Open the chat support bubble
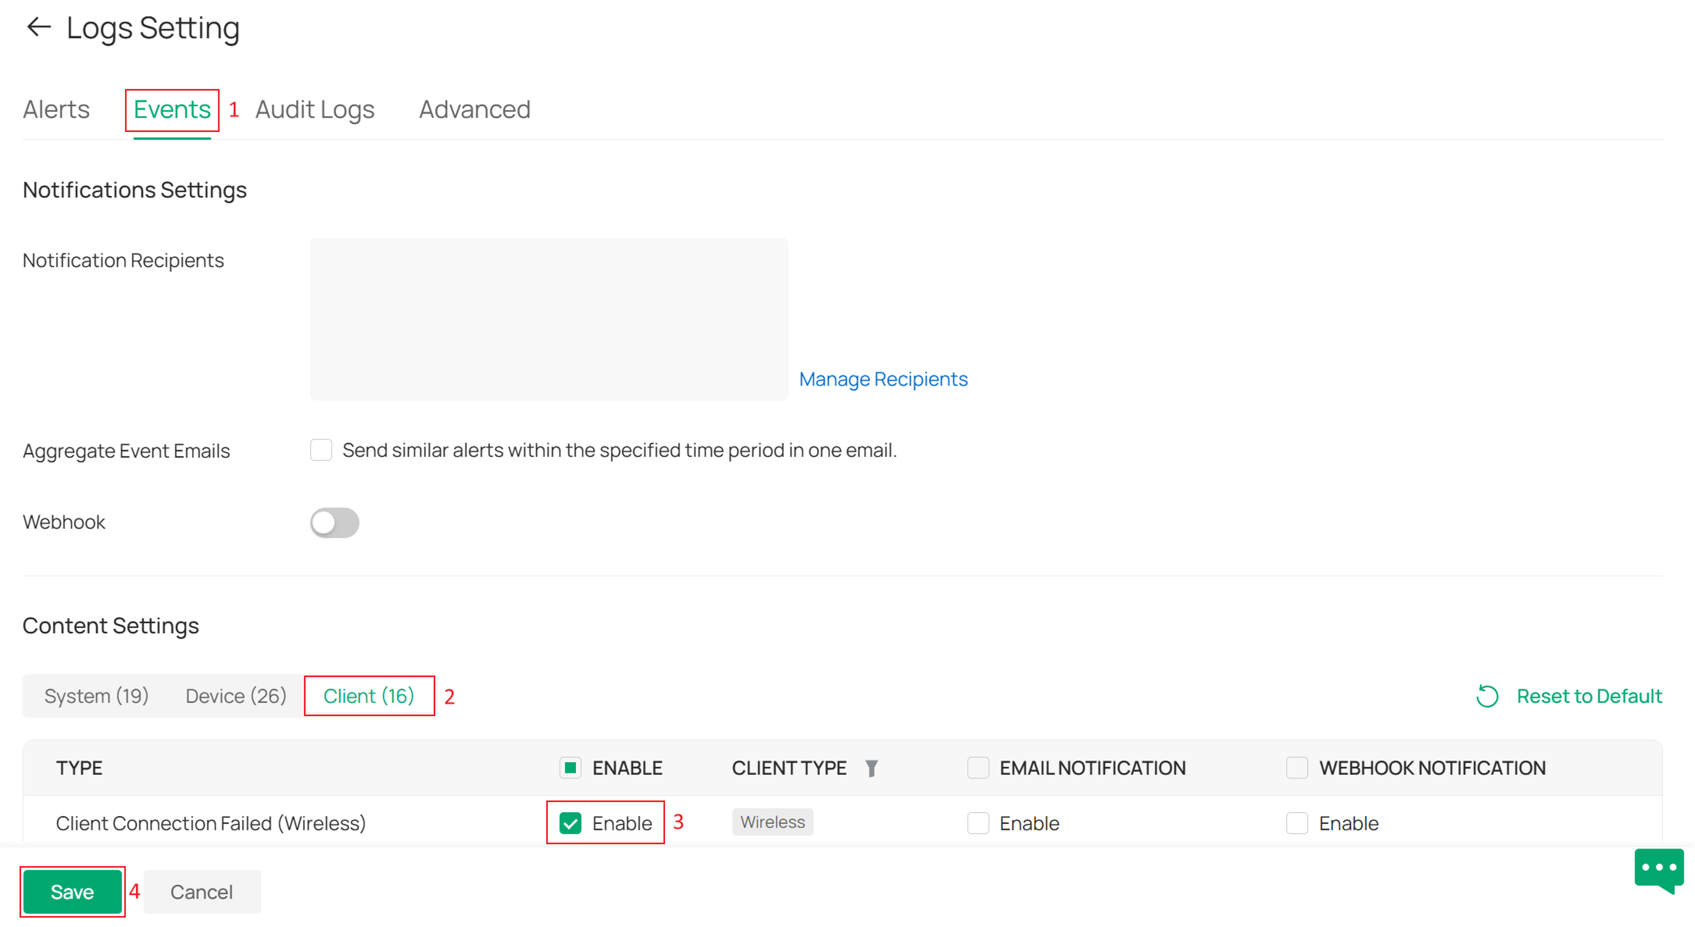This screenshot has width=1695, height=927. 1659,870
